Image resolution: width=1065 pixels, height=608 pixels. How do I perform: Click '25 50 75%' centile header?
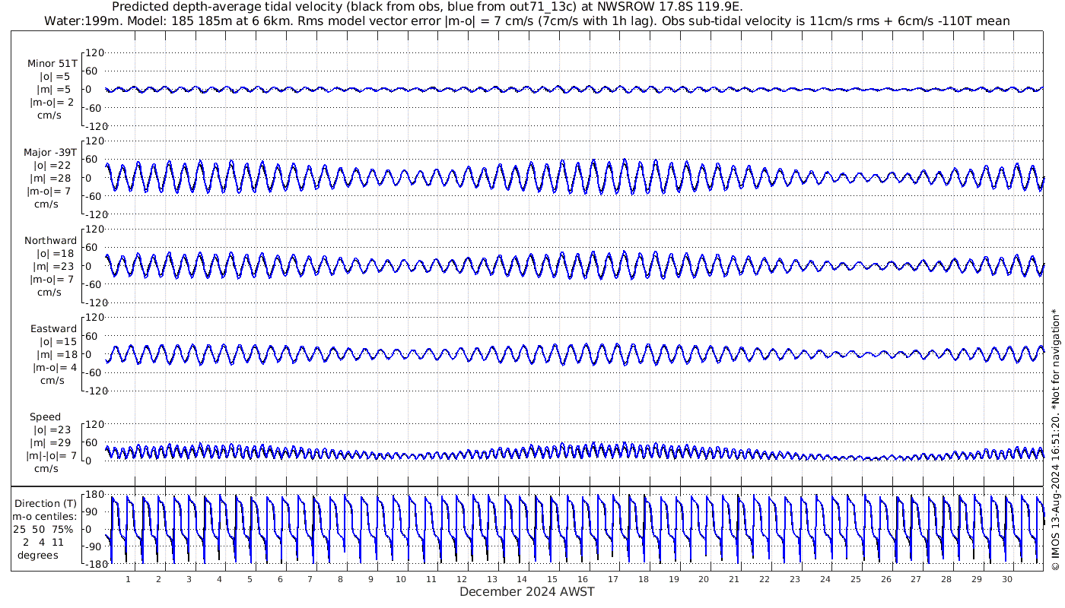pos(43,529)
